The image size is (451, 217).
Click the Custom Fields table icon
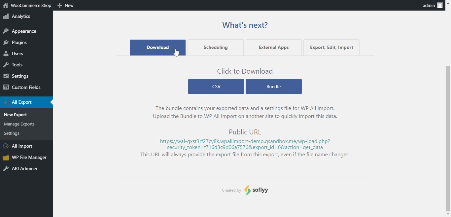(x=6, y=87)
